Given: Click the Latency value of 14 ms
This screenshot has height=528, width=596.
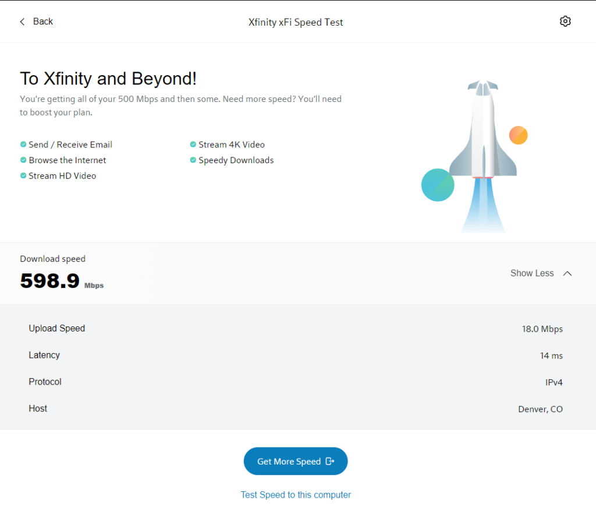Looking at the screenshot, I should [550, 355].
